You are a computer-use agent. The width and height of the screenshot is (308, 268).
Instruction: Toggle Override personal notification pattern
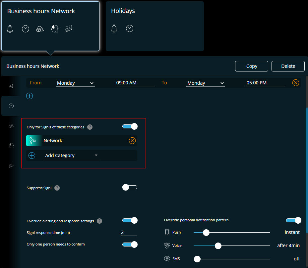pos(294,220)
